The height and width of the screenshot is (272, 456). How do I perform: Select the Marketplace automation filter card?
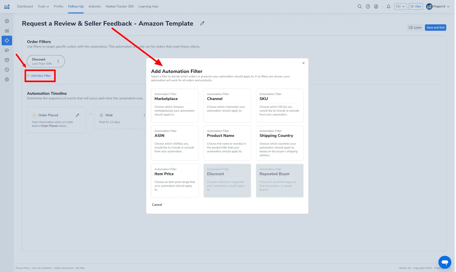[x=175, y=105]
